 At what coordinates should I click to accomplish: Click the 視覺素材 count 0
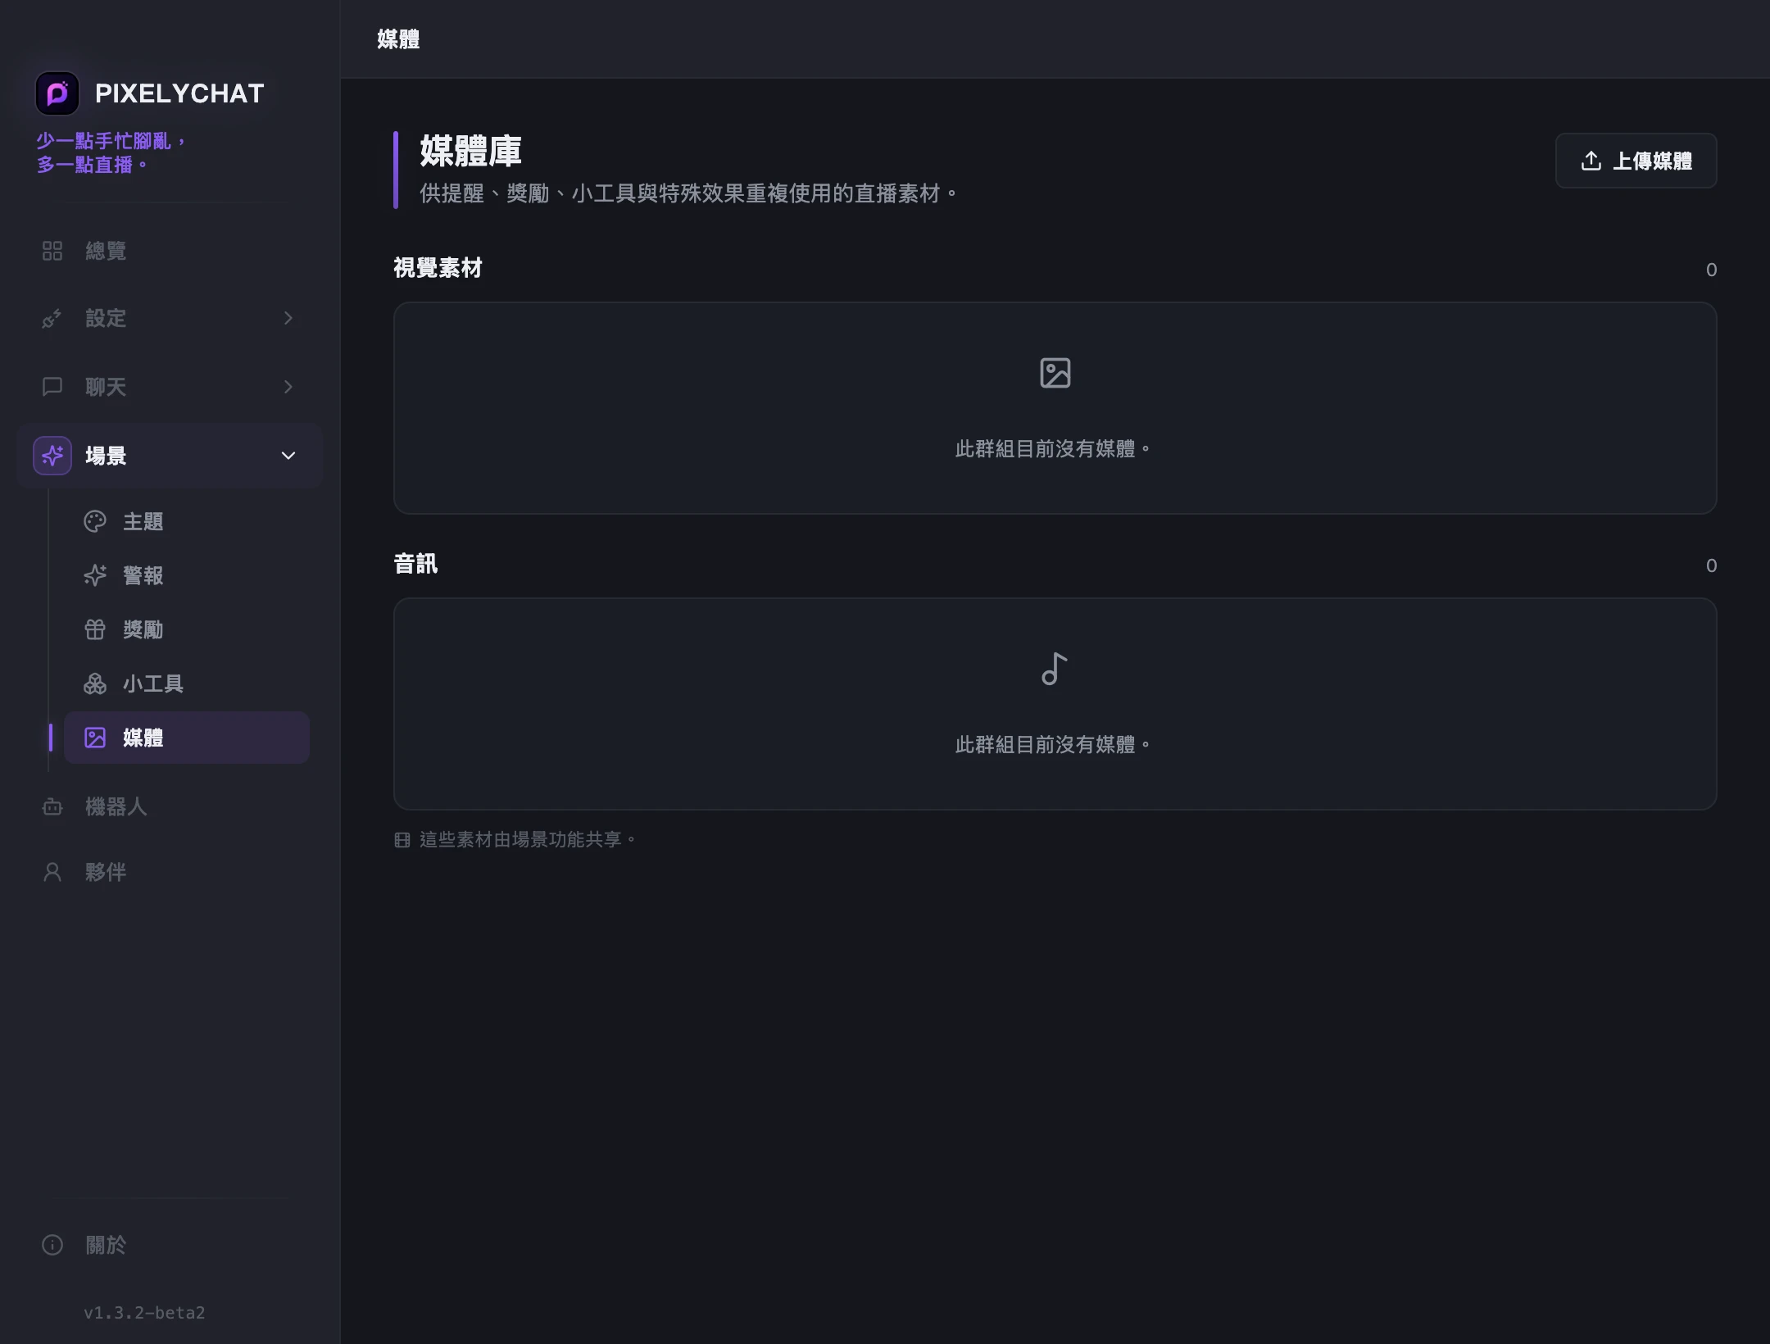1711,270
